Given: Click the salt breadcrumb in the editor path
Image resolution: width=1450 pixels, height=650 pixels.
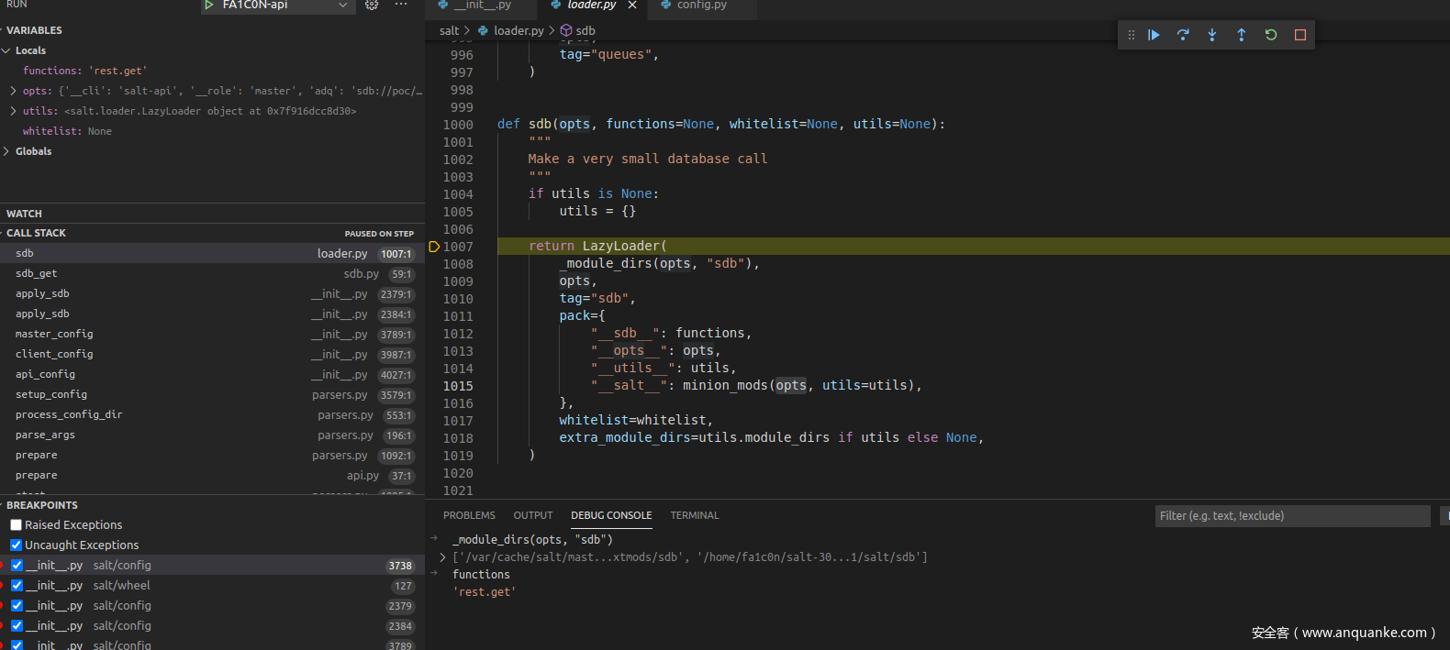Looking at the screenshot, I should (x=449, y=30).
